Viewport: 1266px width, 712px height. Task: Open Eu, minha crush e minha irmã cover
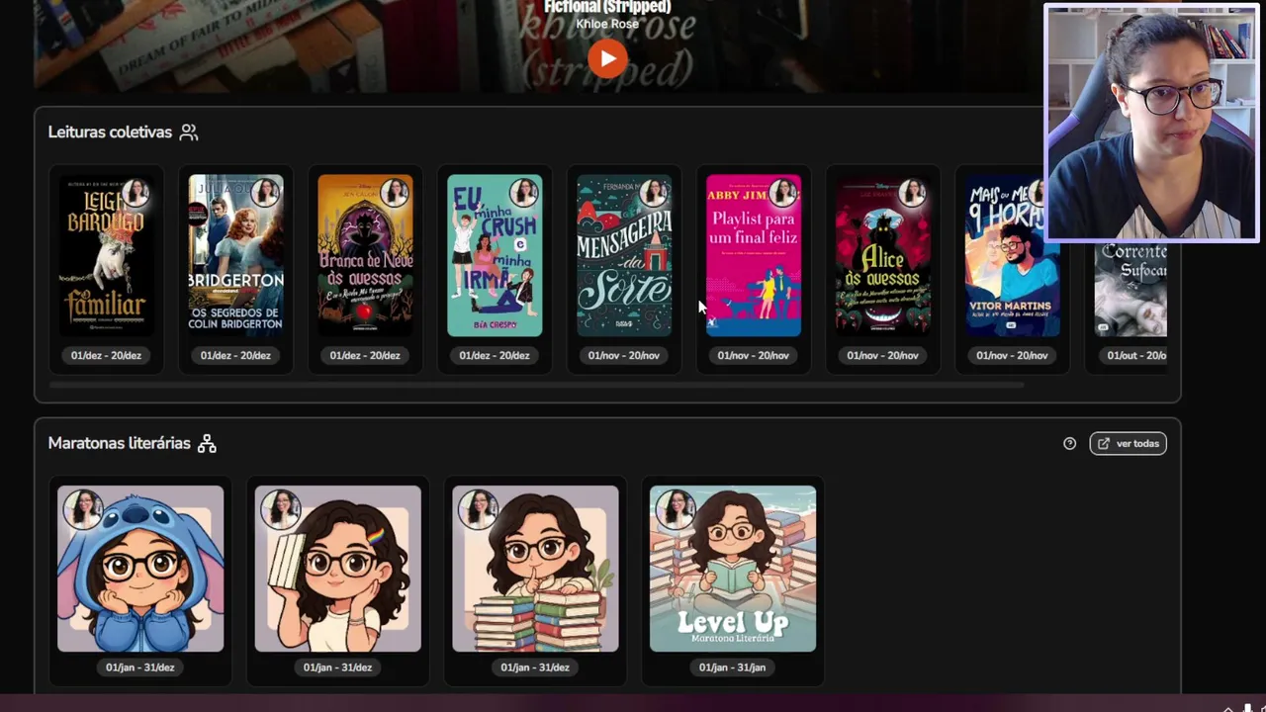click(x=495, y=256)
